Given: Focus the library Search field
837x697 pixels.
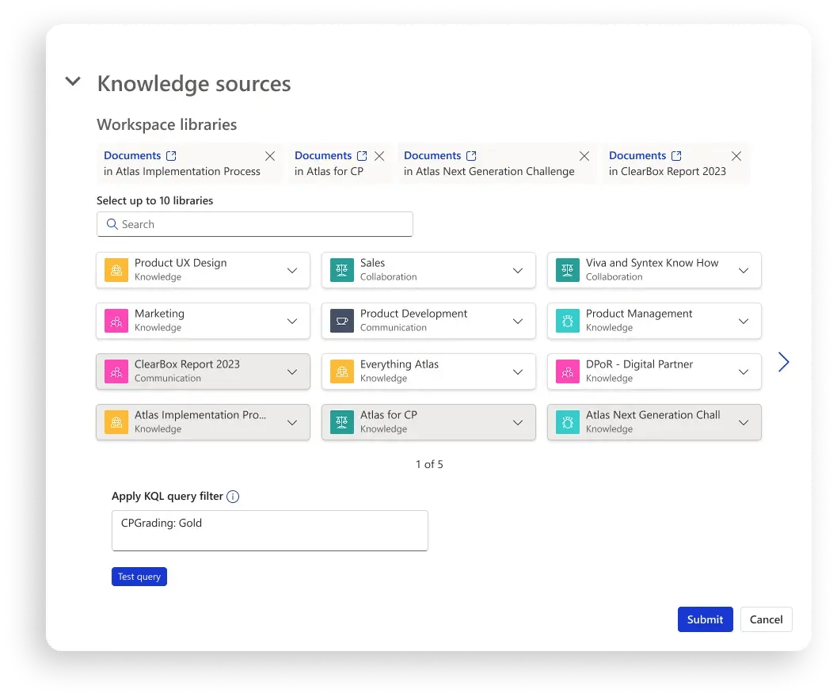Looking at the screenshot, I should 255,224.
